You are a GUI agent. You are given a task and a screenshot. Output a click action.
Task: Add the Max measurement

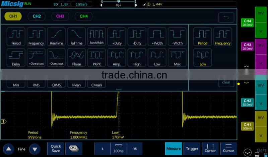pyautogui.click(x=177, y=58)
